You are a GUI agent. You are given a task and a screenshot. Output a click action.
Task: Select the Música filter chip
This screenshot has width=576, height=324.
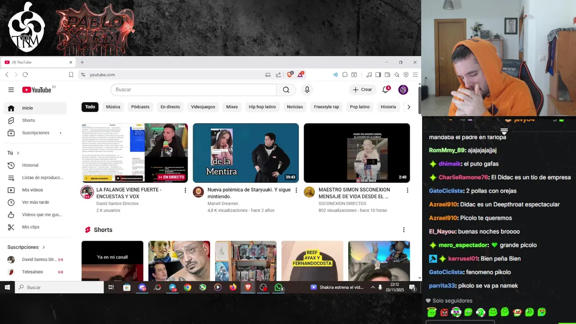113,107
